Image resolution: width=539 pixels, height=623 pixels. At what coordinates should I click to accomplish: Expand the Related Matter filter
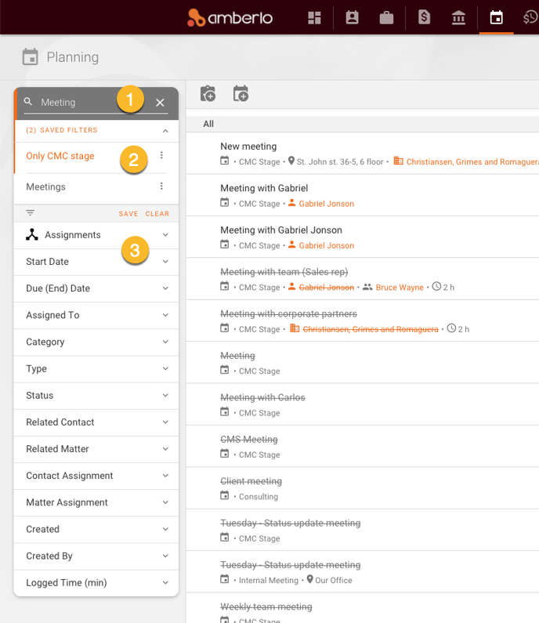[x=165, y=448]
